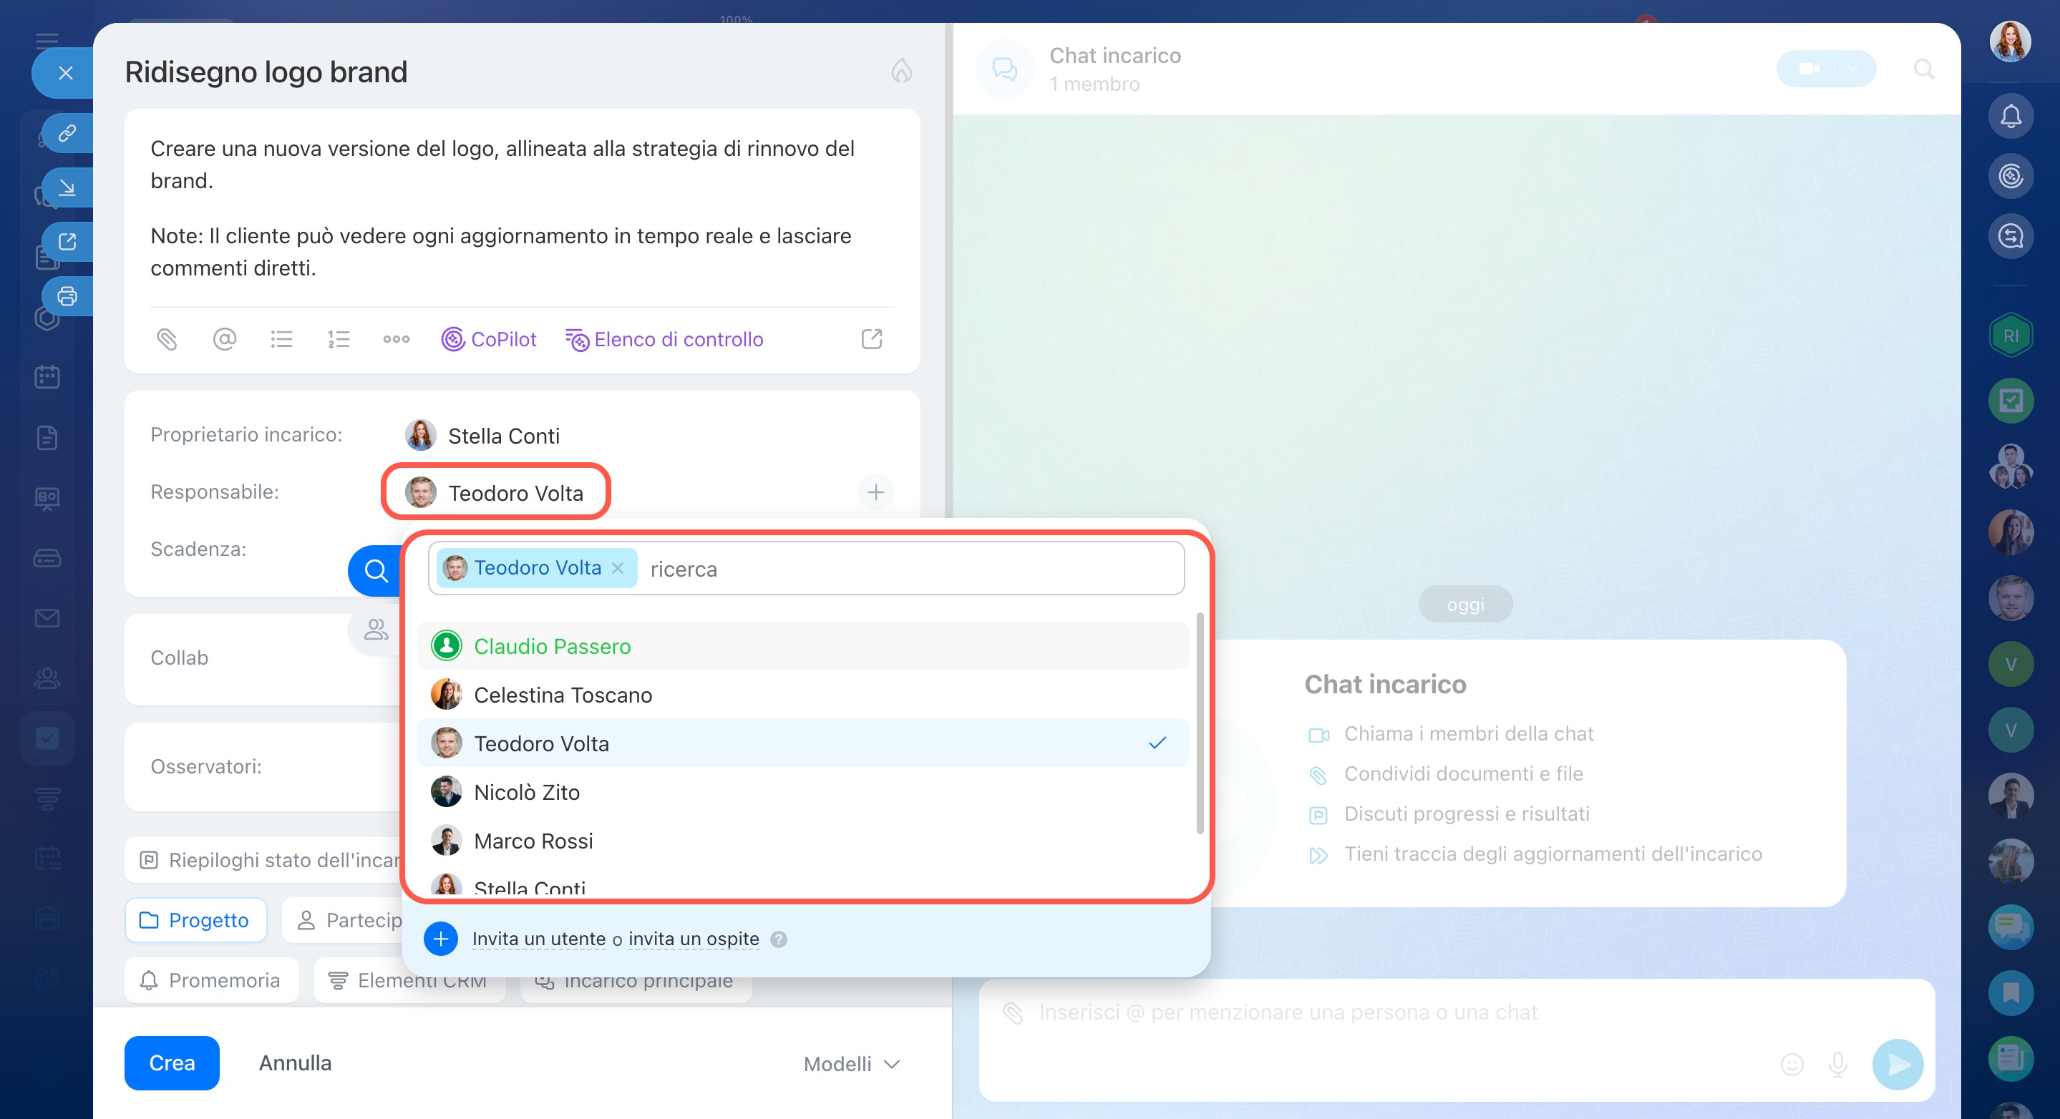Insert a numbered list in description
Image resolution: width=2060 pixels, height=1119 pixels.
pyautogui.click(x=339, y=340)
